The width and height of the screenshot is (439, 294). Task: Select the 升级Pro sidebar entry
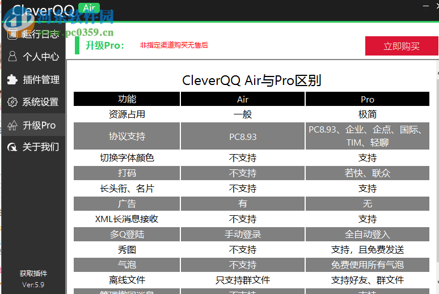[33, 125]
